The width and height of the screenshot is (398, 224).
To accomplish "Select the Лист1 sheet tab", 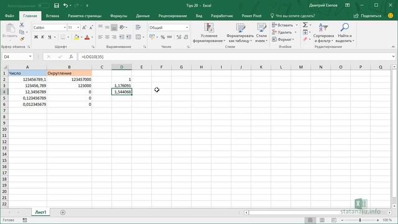I will (40, 212).
